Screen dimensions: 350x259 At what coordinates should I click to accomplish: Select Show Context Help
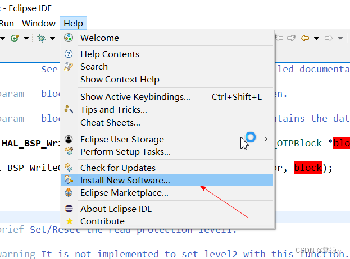pyautogui.click(x=167, y=80)
